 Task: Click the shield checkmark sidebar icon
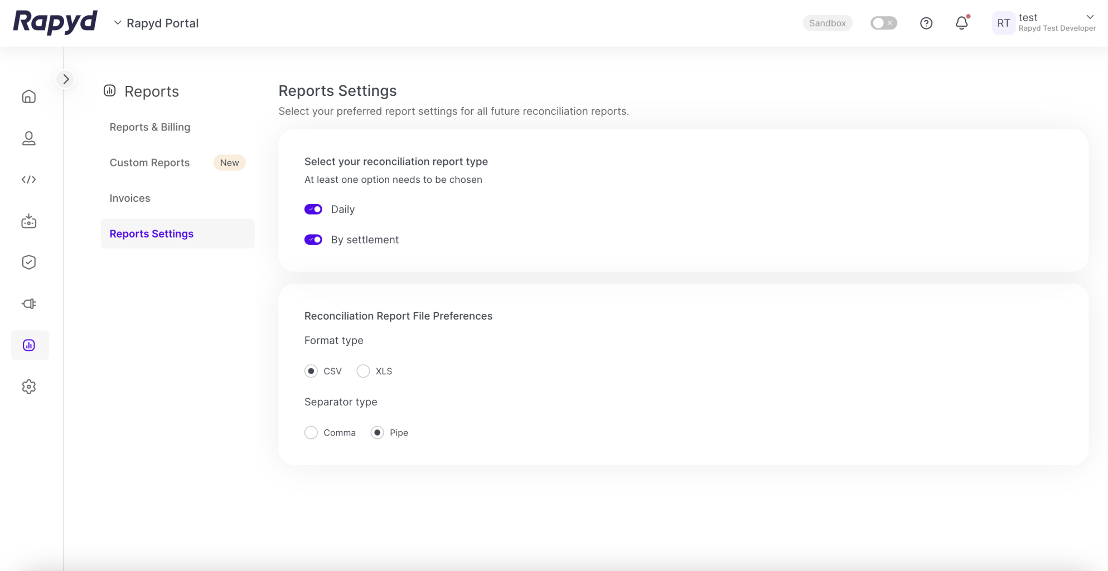point(29,262)
